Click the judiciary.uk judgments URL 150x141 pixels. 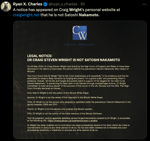(x=73, y=121)
